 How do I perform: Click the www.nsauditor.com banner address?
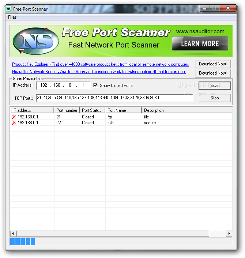tap(200, 31)
